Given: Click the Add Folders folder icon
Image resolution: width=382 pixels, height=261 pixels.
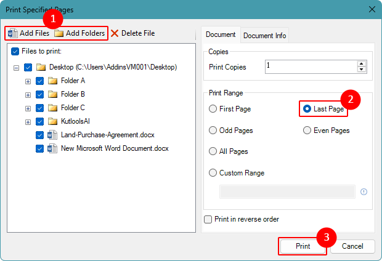Looking at the screenshot, I should (59, 33).
